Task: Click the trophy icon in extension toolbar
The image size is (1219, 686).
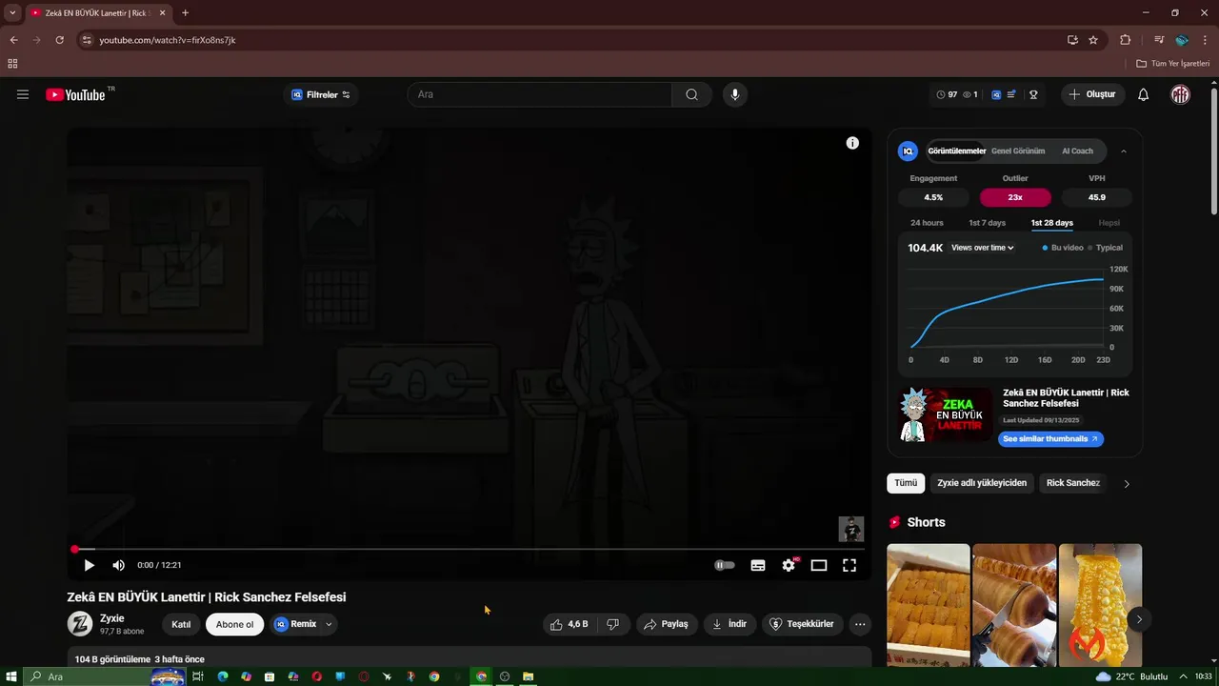Action: pyautogui.click(x=1033, y=94)
